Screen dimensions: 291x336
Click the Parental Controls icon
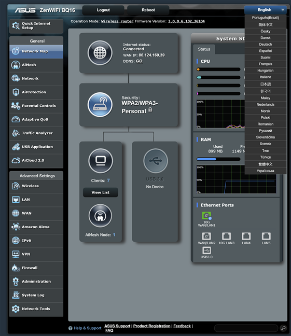(x=16, y=106)
